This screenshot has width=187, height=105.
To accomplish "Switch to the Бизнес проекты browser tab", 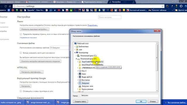I will click(x=11, y=2).
